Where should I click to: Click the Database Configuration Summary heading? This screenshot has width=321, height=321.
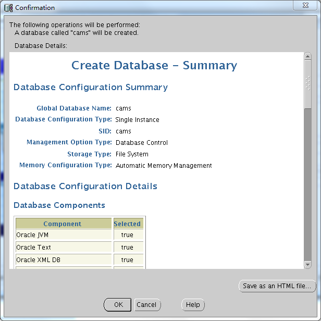(x=91, y=87)
